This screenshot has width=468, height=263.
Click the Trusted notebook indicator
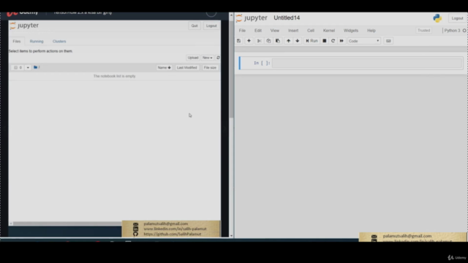tap(423, 31)
